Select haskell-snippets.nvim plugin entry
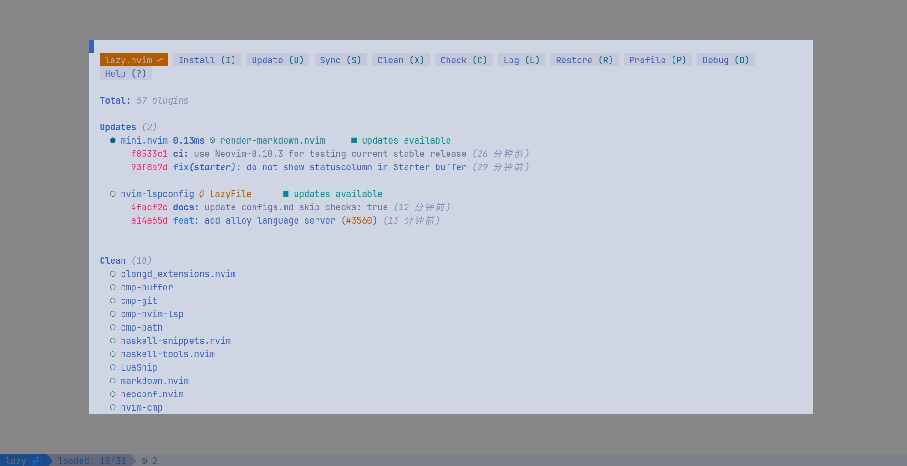The height and width of the screenshot is (466, 907). tap(175, 341)
